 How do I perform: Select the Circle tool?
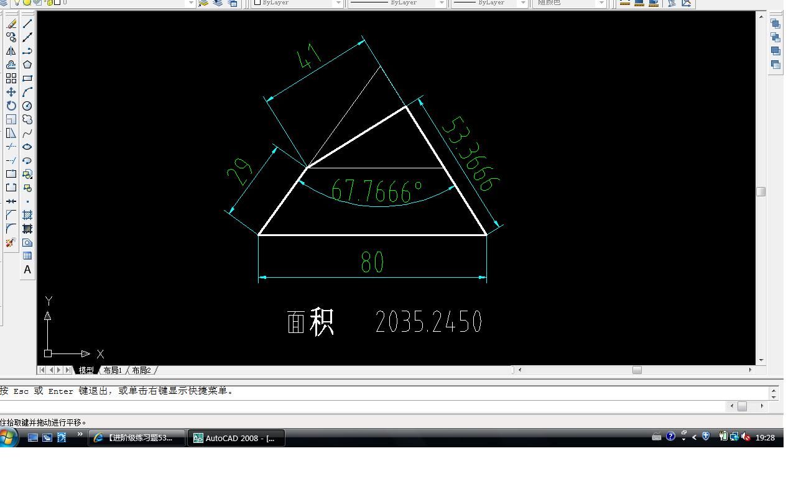click(27, 106)
